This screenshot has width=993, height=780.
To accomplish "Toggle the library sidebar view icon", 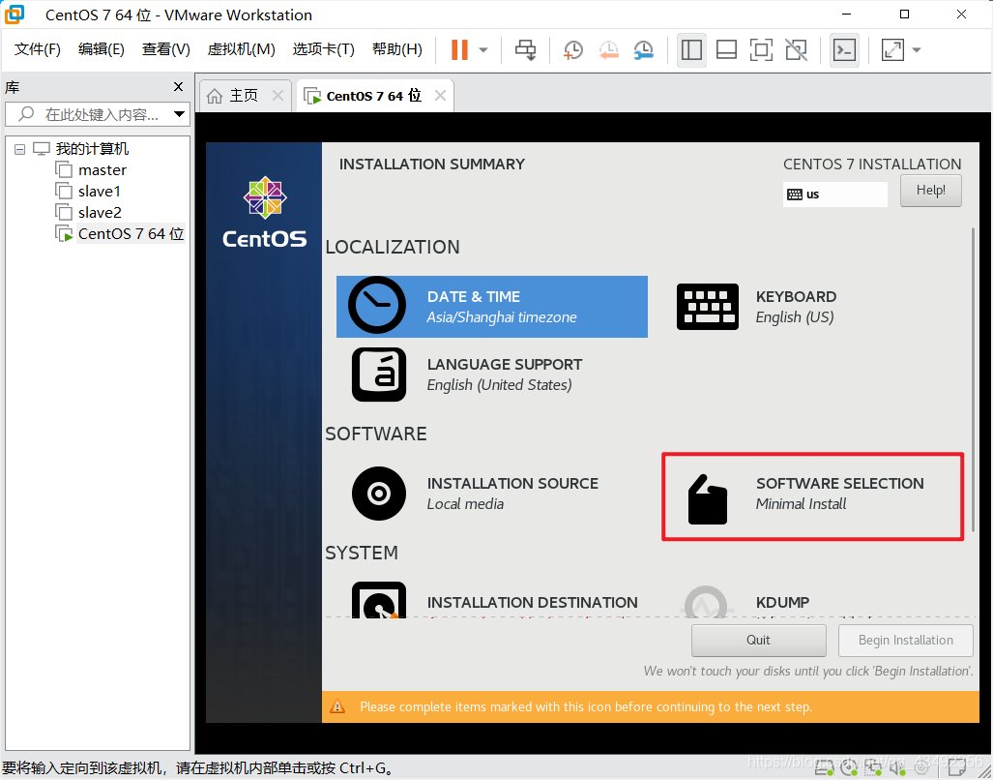I will [x=691, y=50].
